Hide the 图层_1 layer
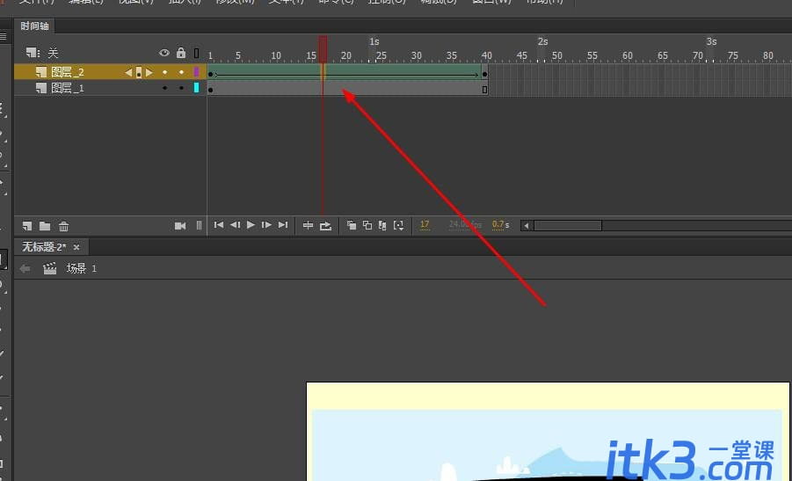792x481 pixels. 164,88
